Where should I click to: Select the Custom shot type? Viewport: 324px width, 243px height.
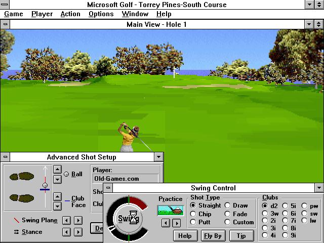[239, 222]
